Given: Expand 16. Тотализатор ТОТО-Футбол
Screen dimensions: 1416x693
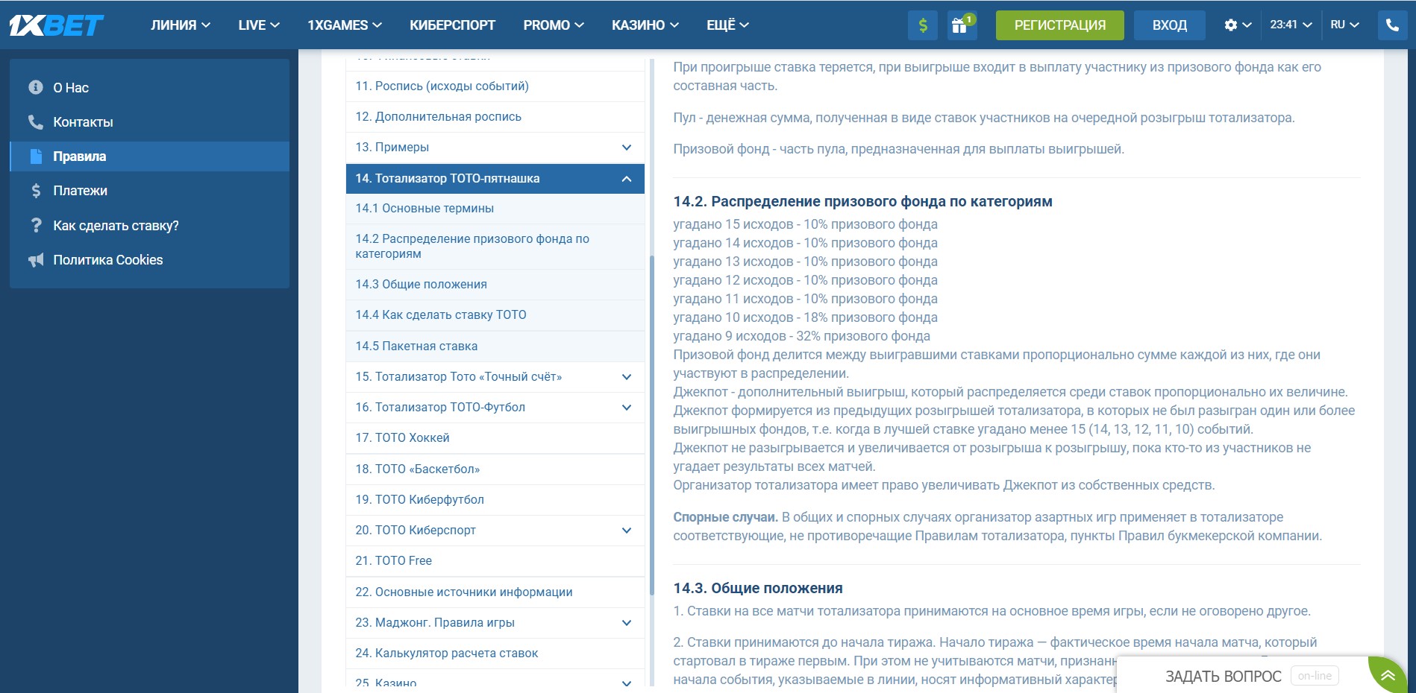Looking at the screenshot, I should 627,408.
